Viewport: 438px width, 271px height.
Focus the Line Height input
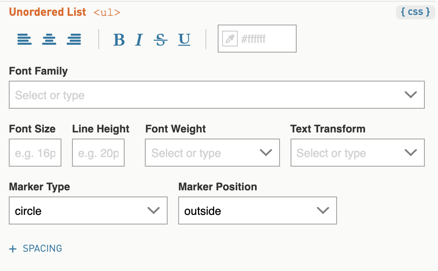(98, 153)
